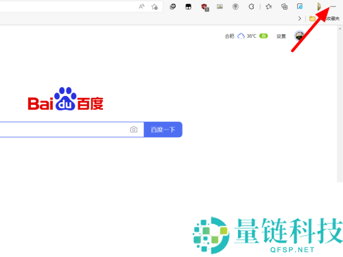
Task: Open the Baidu 设置 settings link
Action: (x=281, y=36)
